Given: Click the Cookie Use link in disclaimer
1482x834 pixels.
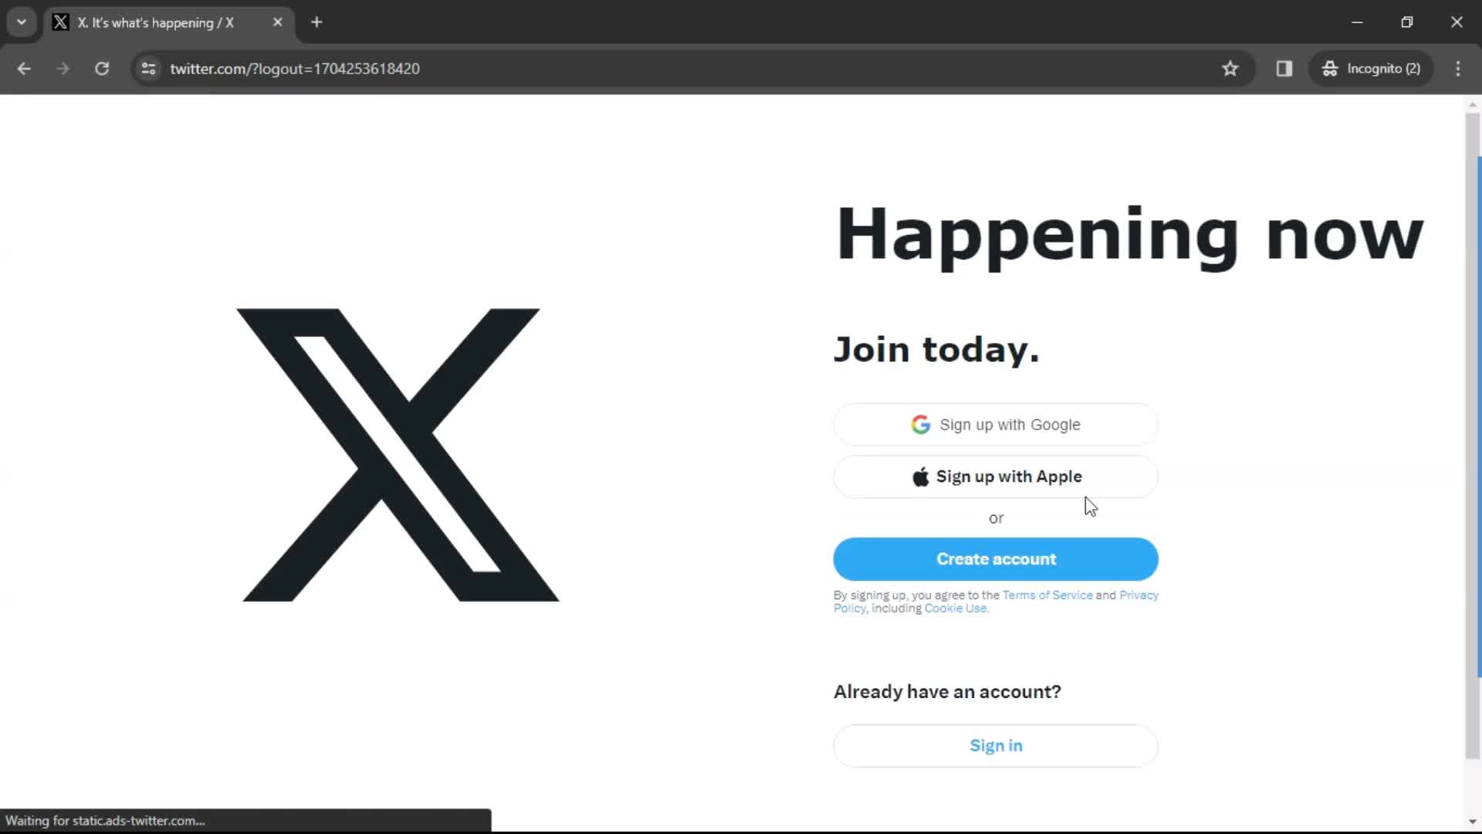Looking at the screenshot, I should (956, 608).
